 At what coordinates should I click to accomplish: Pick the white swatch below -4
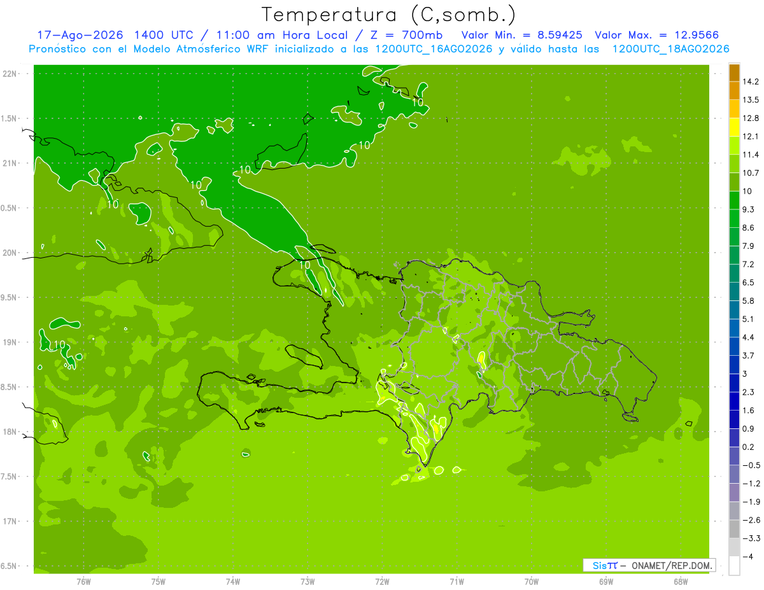734,566
